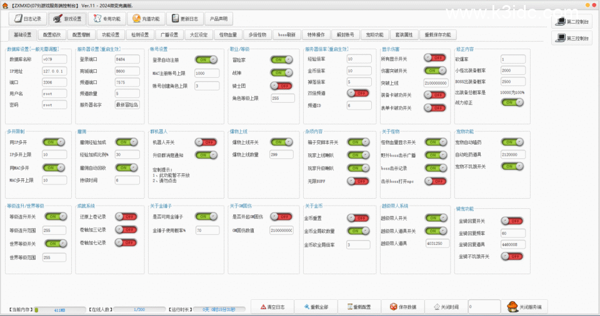Click the IP地址 input field

[x=54, y=71]
